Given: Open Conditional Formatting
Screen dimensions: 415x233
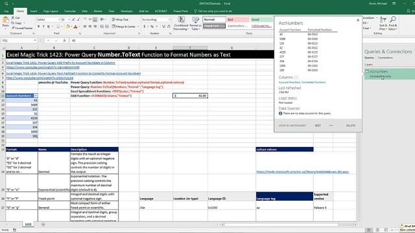Looking at the screenshot, I should pos(181,23).
